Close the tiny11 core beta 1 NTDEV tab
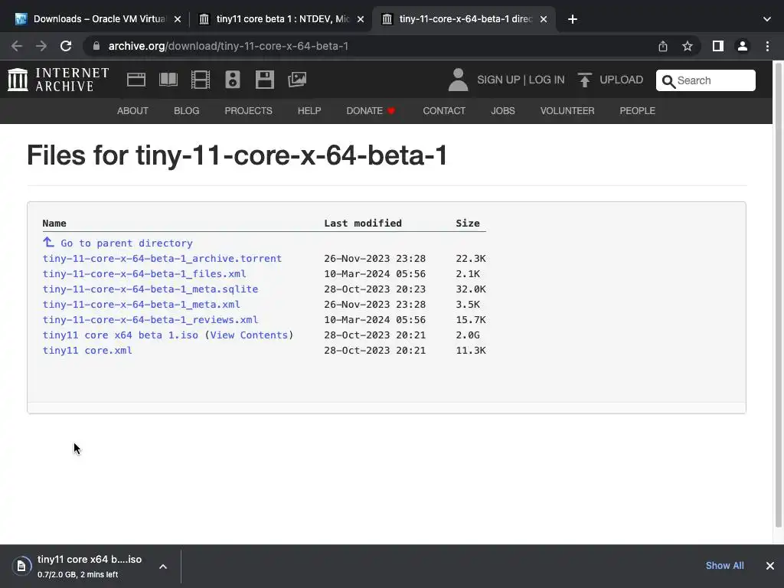Screen dimensions: 784x588 361,19
